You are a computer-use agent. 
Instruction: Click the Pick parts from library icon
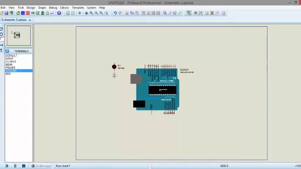pyautogui.click(x=165, y=13)
